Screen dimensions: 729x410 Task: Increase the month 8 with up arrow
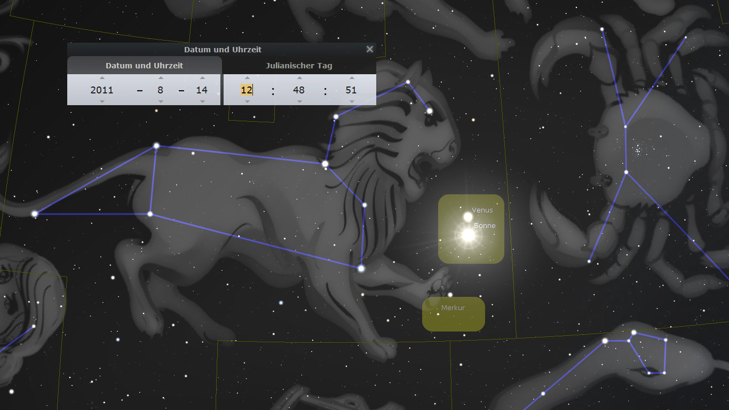tap(161, 78)
